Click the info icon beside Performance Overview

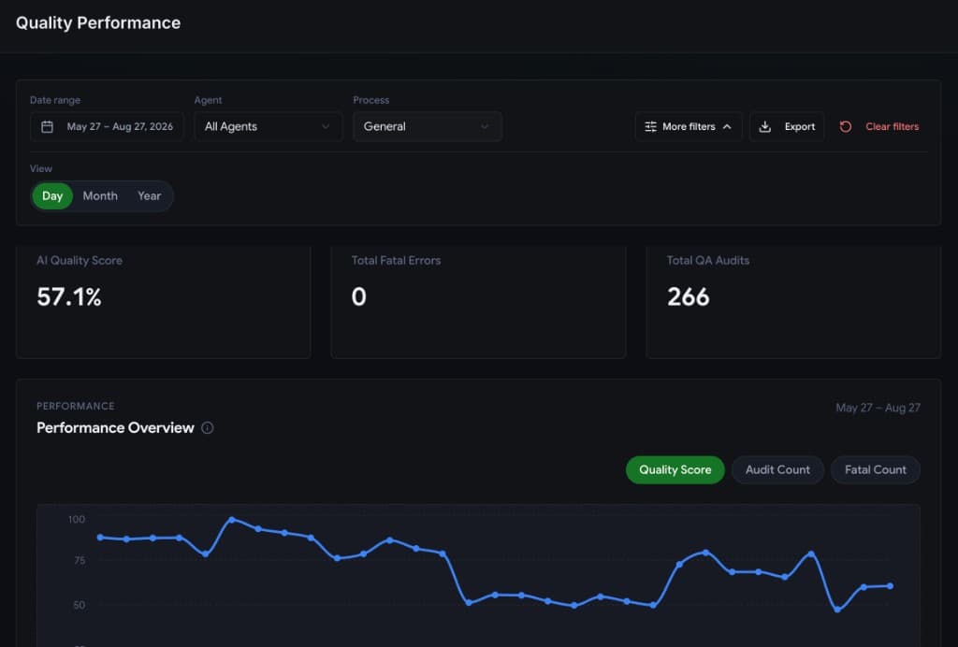[208, 428]
